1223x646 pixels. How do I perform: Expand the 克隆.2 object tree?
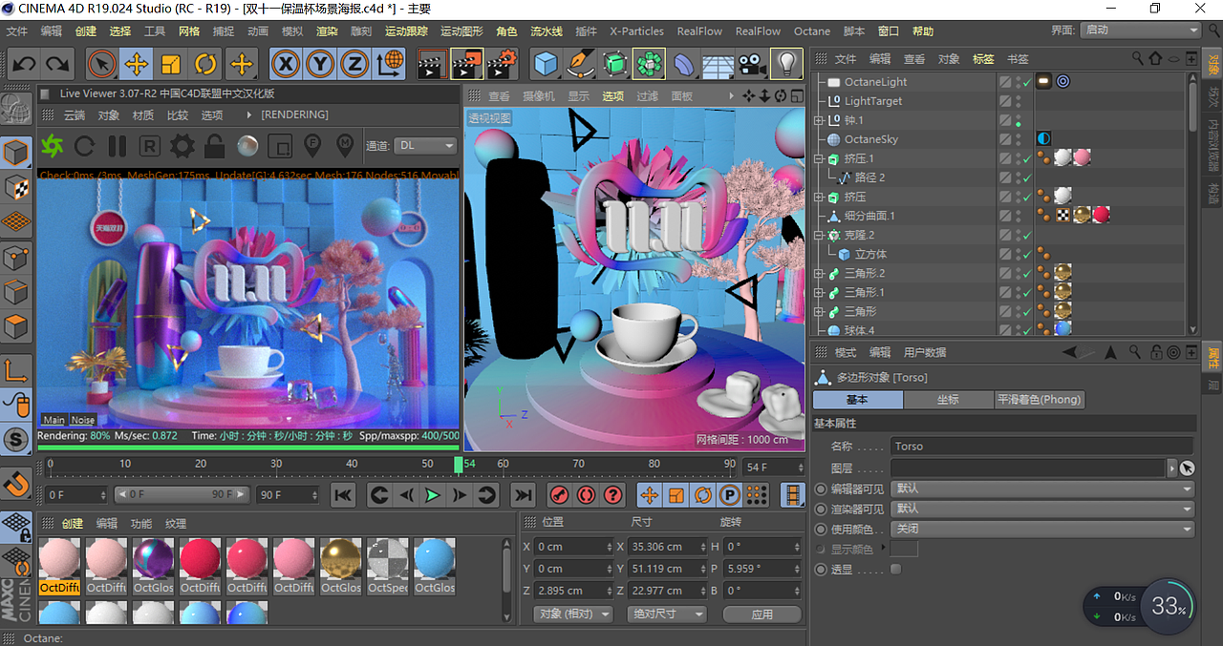click(818, 235)
